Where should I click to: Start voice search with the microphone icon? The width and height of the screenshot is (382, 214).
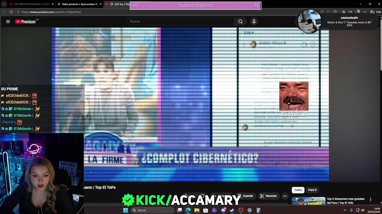[254, 21]
